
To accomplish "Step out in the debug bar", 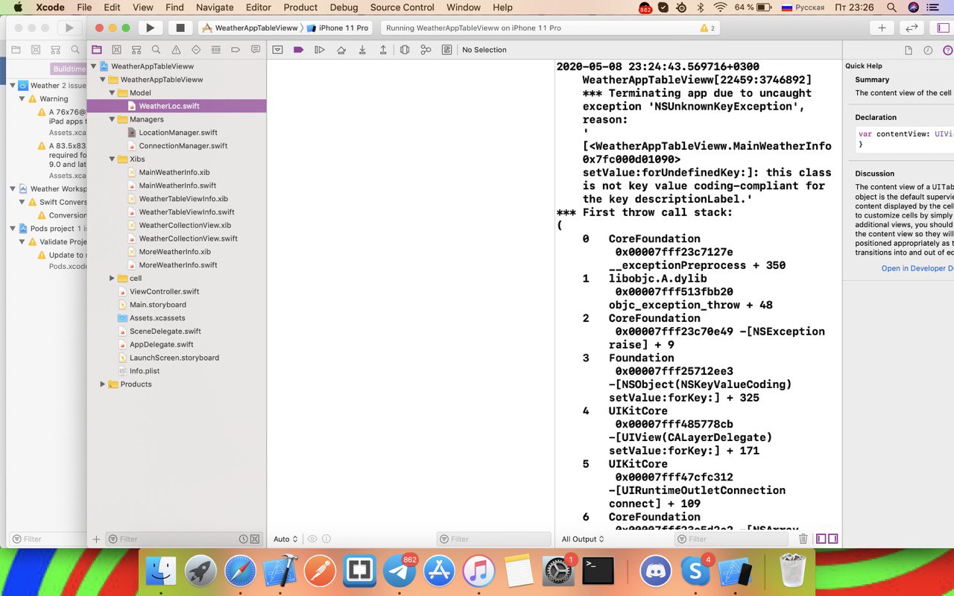I will click(383, 50).
